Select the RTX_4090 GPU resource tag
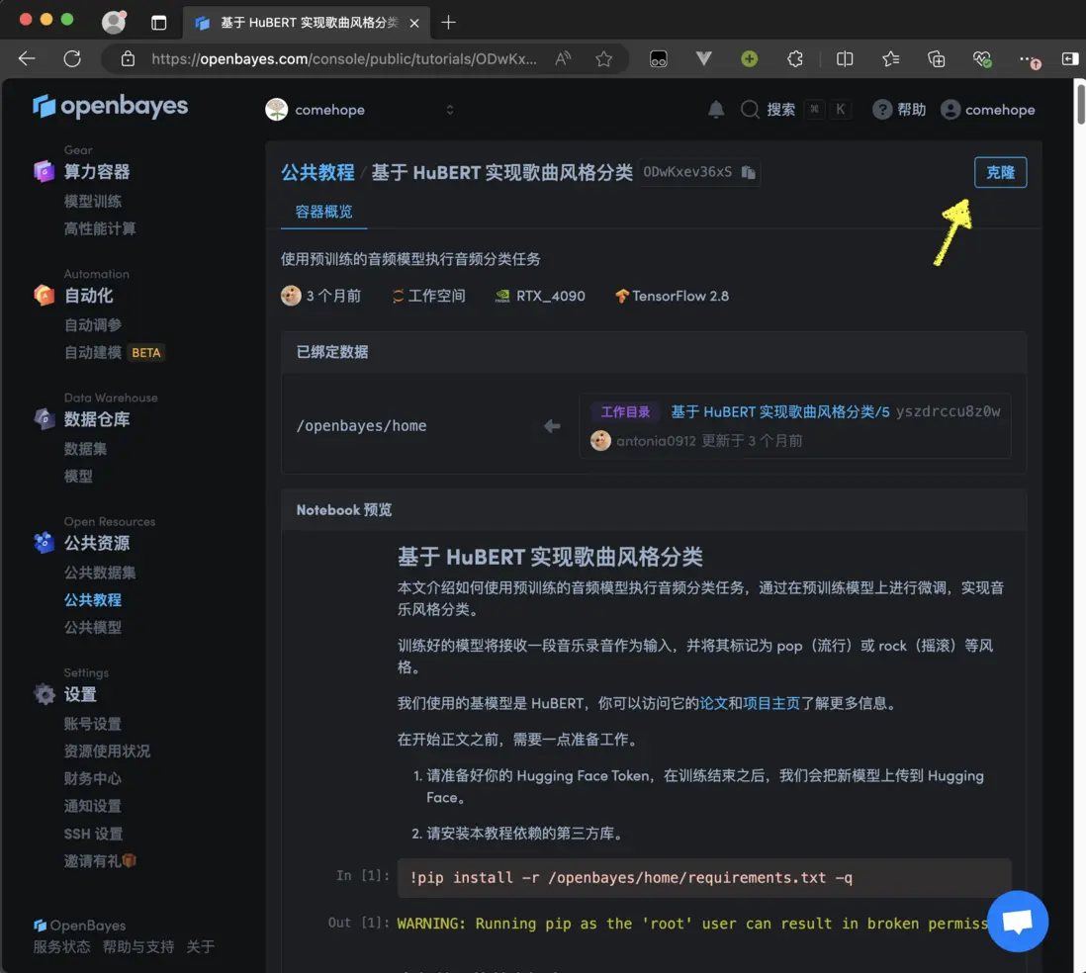 [540, 296]
